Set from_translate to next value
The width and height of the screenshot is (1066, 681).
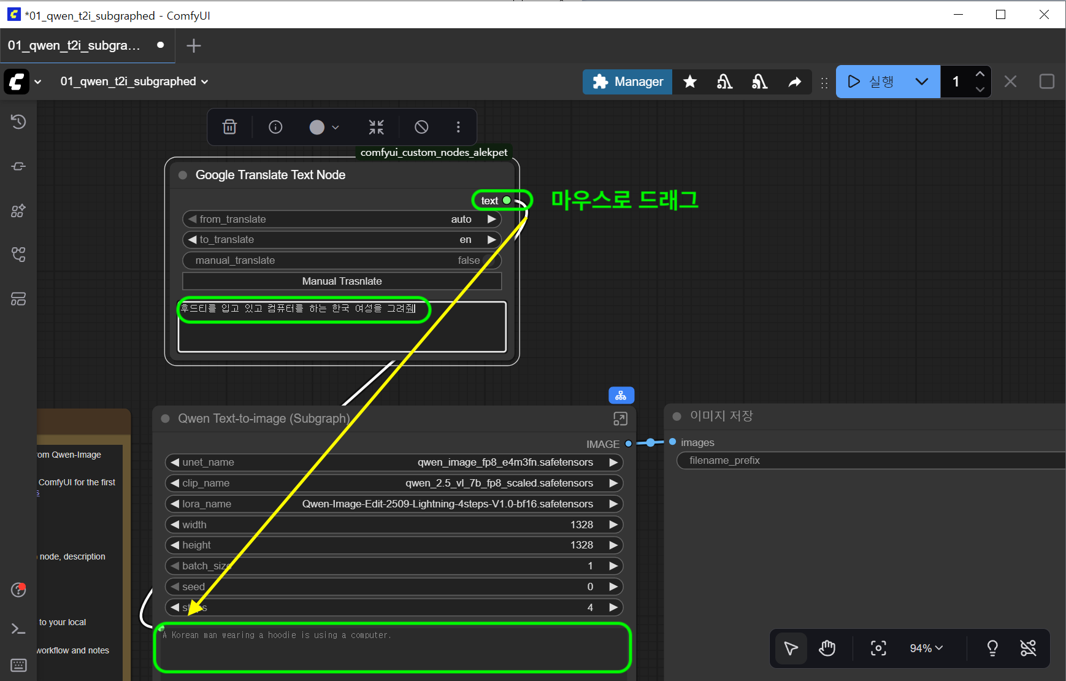click(491, 219)
